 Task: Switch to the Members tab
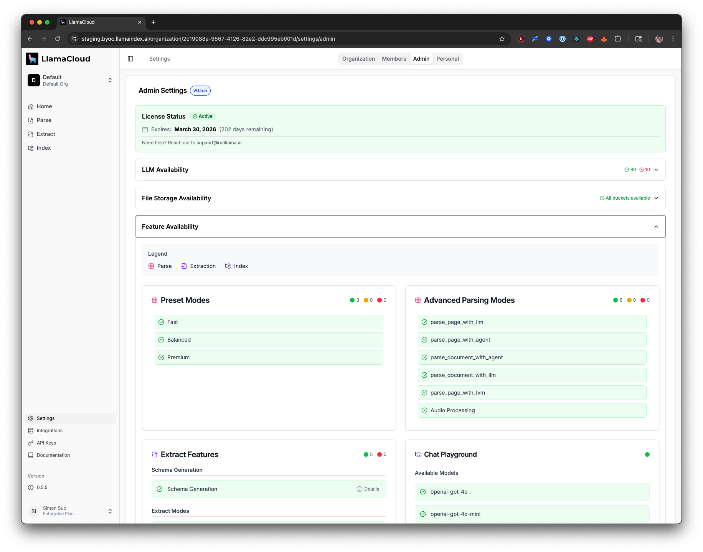click(x=394, y=59)
